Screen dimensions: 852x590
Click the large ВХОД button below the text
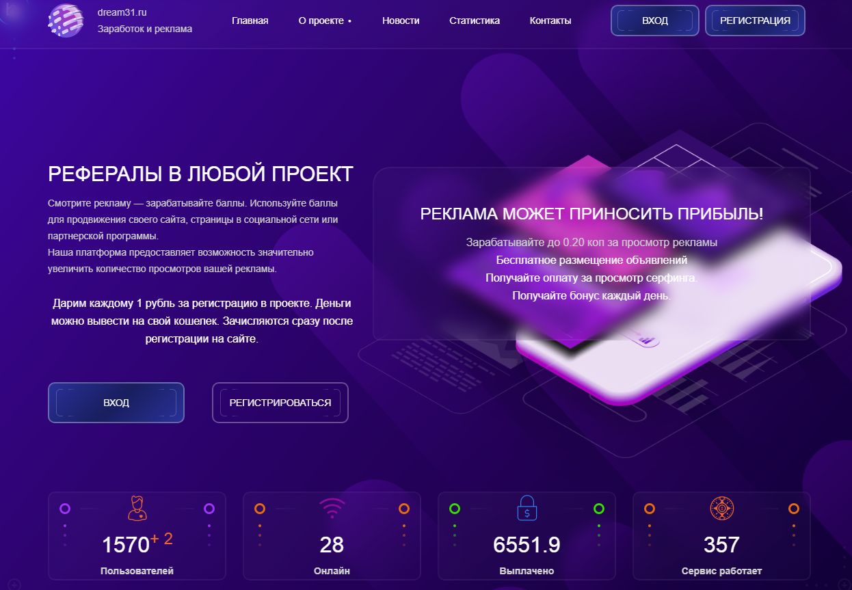116,403
